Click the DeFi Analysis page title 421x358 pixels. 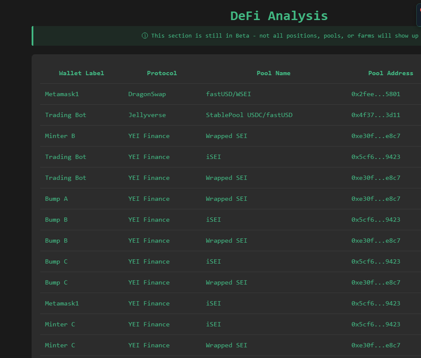click(x=279, y=16)
